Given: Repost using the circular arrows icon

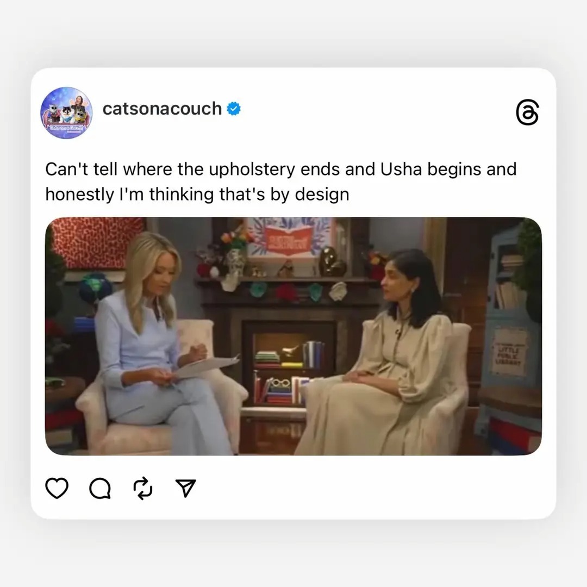Looking at the screenshot, I should click(143, 488).
